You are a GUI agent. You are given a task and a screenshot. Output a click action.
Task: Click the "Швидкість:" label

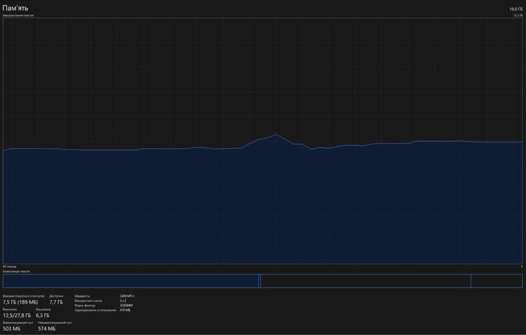pyautogui.click(x=83, y=296)
